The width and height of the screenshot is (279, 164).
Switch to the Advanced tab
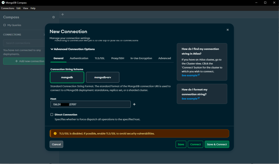pyautogui.click(x=165, y=58)
